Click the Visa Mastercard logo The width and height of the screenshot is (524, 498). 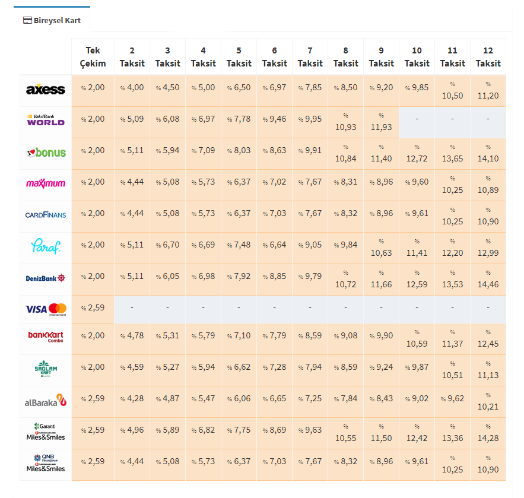tap(46, 309)
